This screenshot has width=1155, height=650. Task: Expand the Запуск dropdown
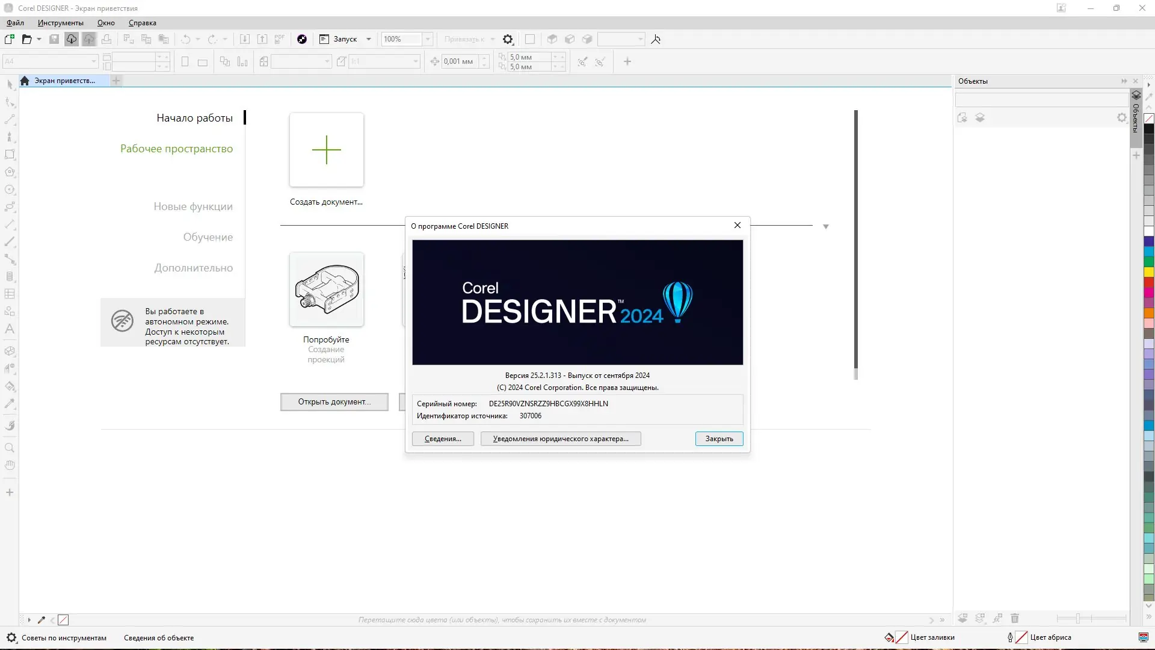(x=369, y=39)
